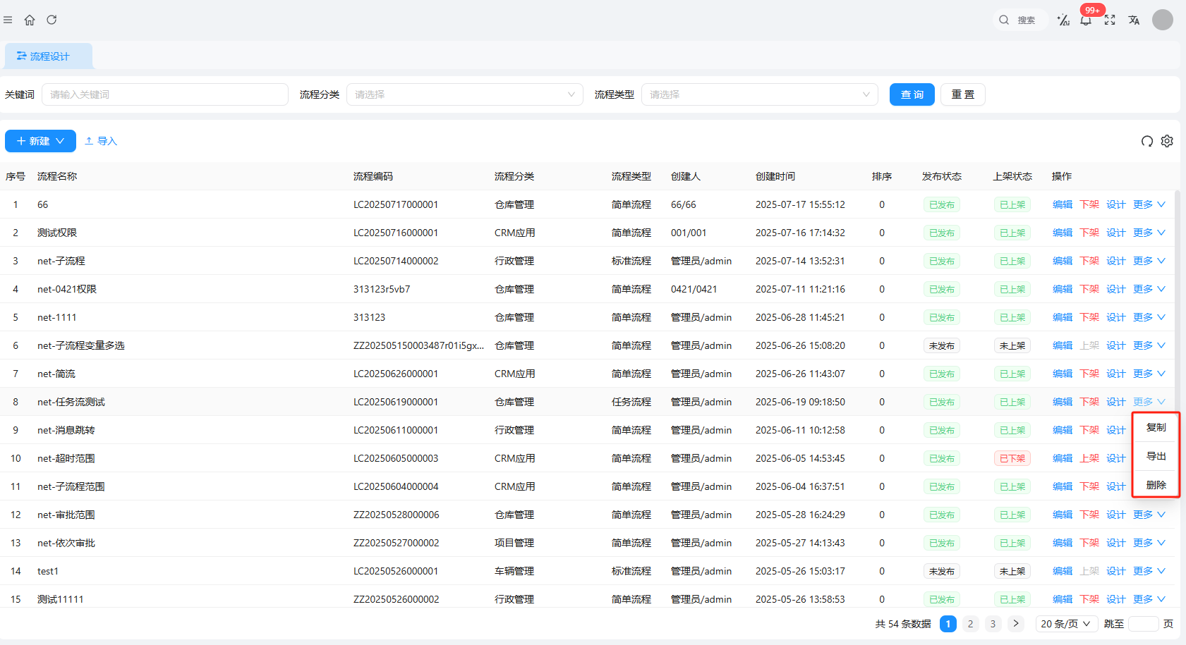Viewport: 1186px width, 645px height.
Task: Focus the 关键词 keyword input field
Action: click(165, 94)
